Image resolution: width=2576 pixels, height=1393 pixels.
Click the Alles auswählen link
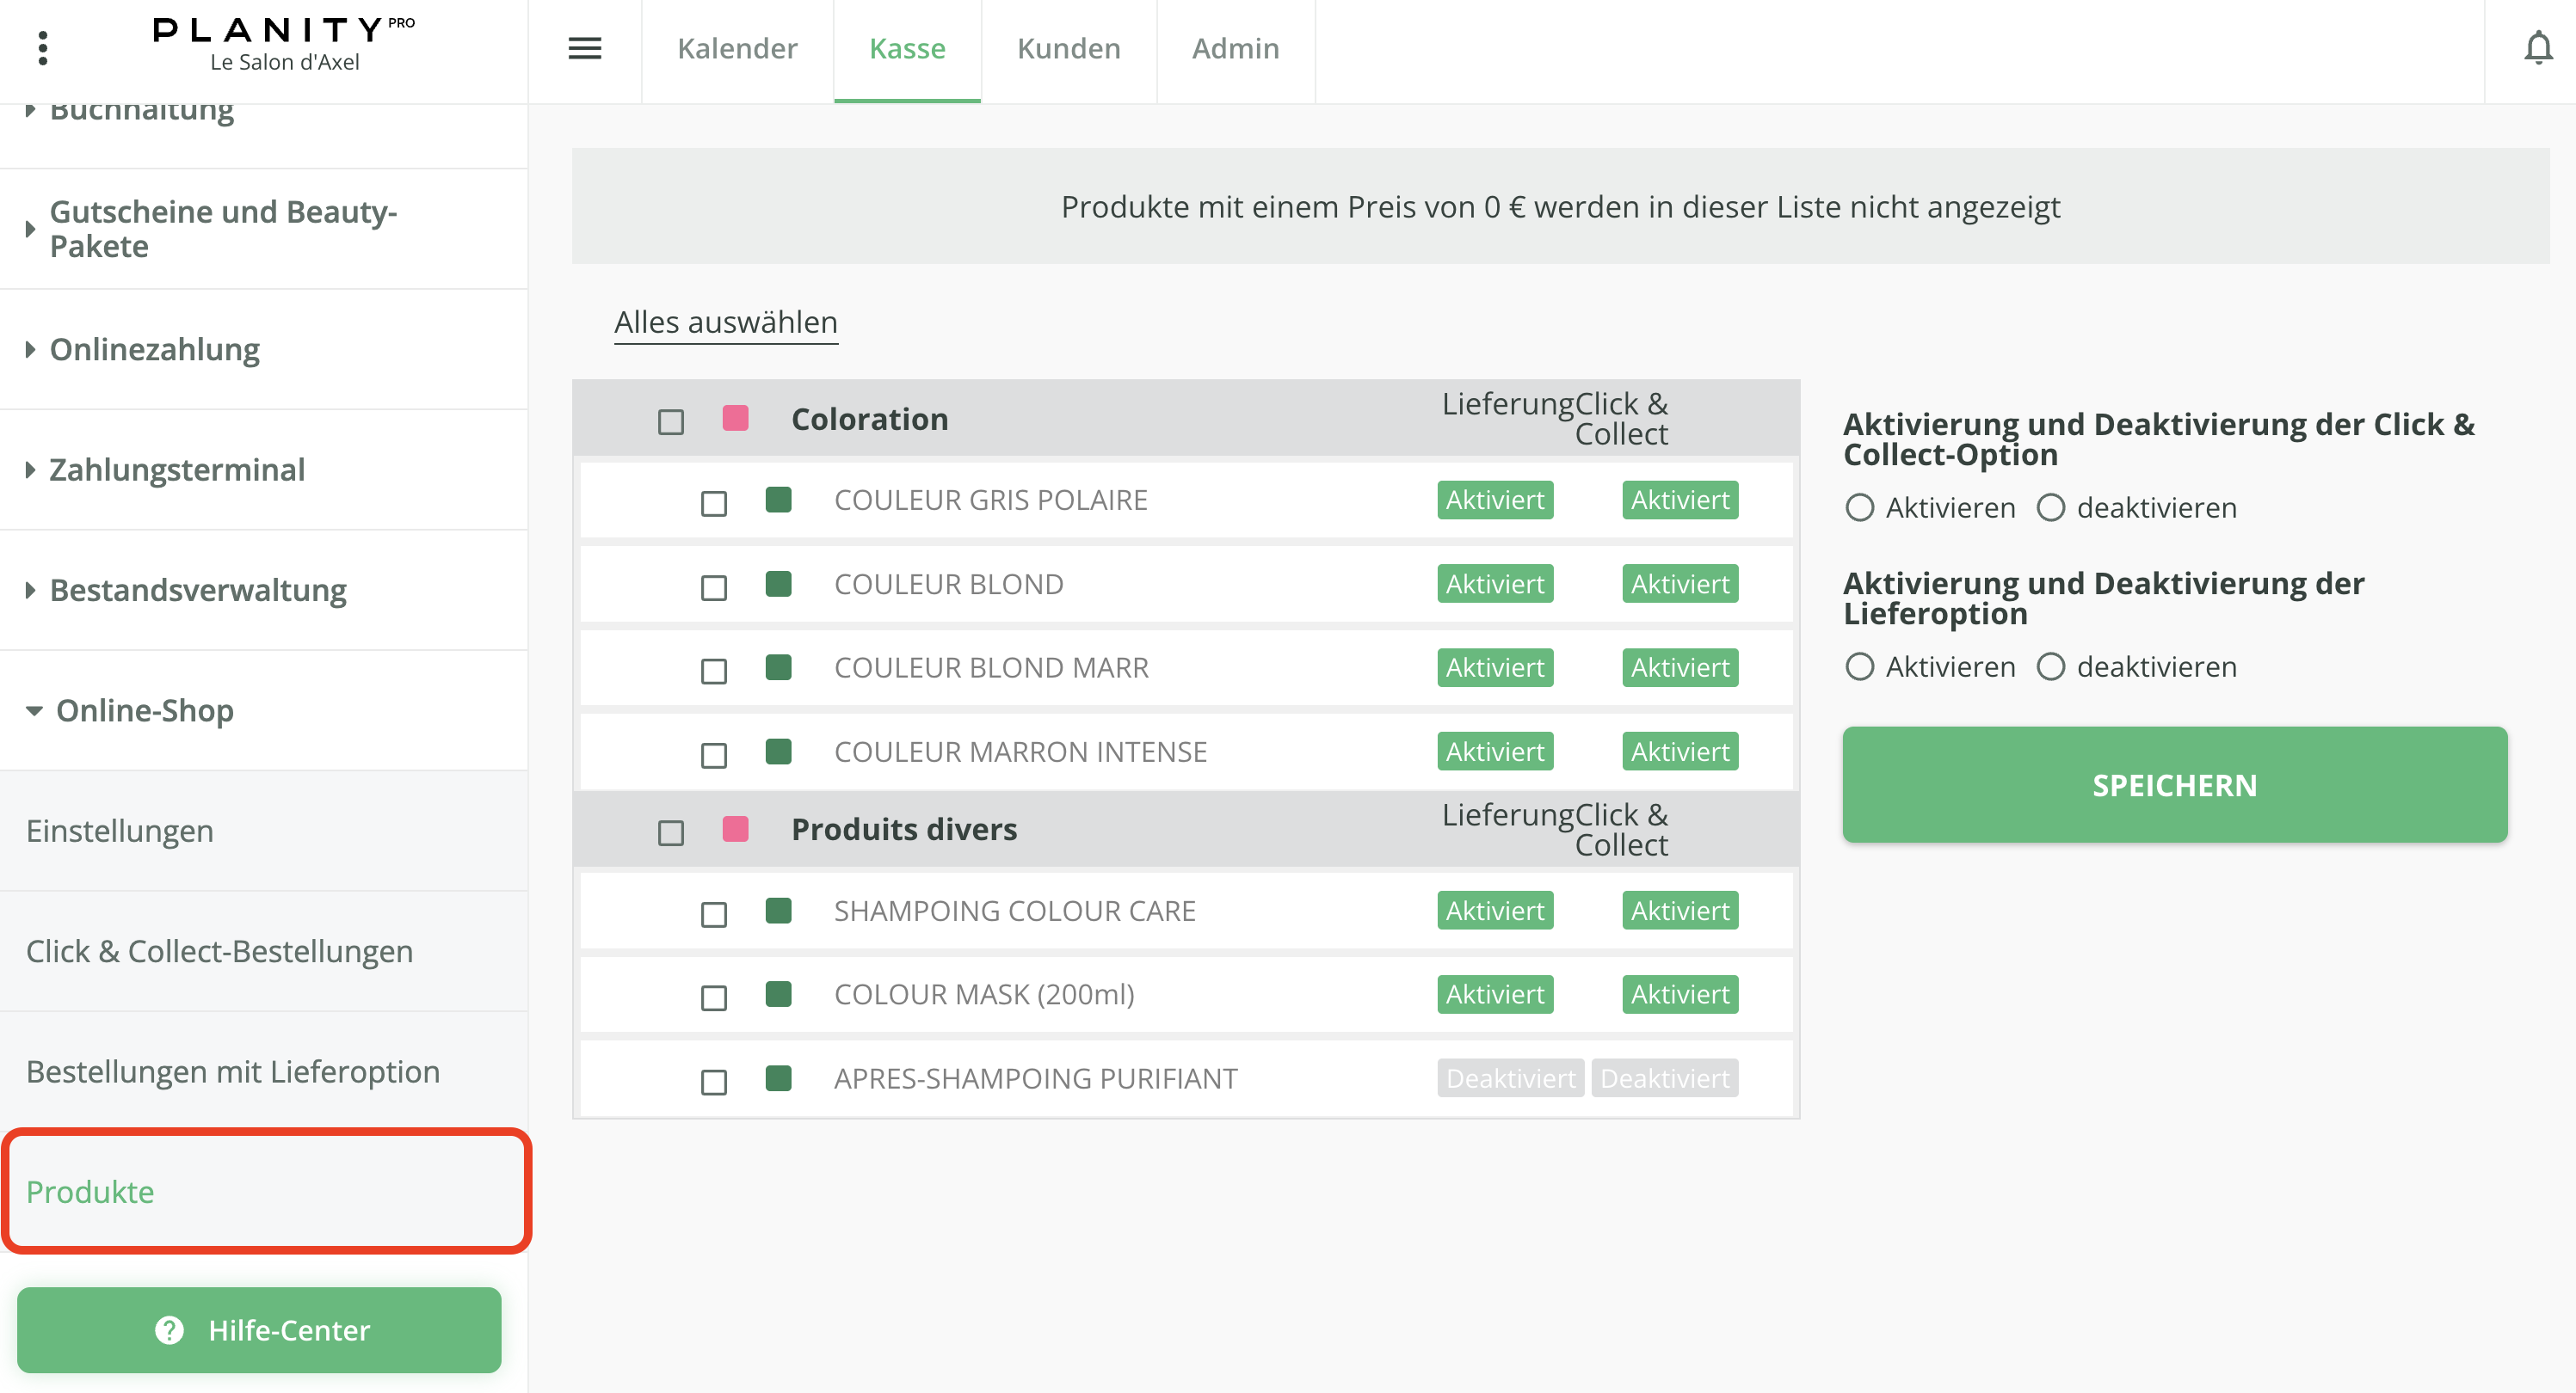pos(725,322)
